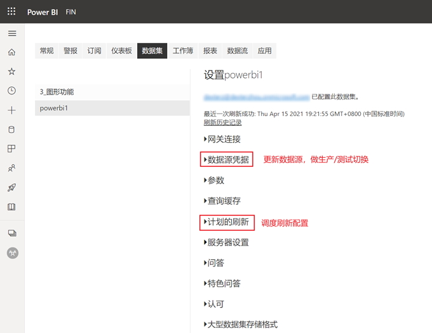Click the blurred owner email link
432x333 pixels.
coord(257,97)
